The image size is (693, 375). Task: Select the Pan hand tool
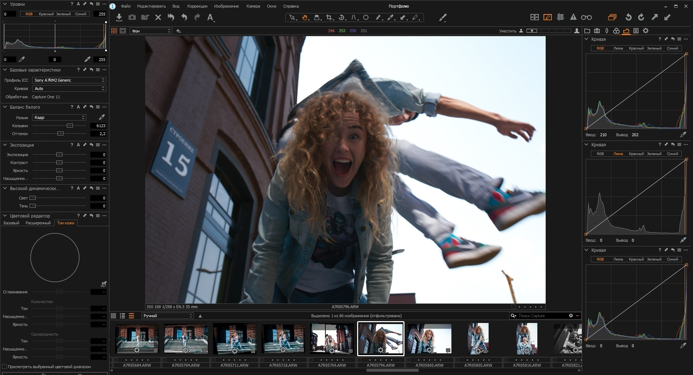click(305, 17)
